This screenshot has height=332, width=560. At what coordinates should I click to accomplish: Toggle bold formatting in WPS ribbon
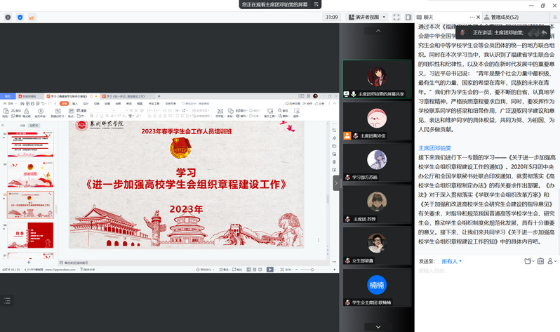pos(92,116)
